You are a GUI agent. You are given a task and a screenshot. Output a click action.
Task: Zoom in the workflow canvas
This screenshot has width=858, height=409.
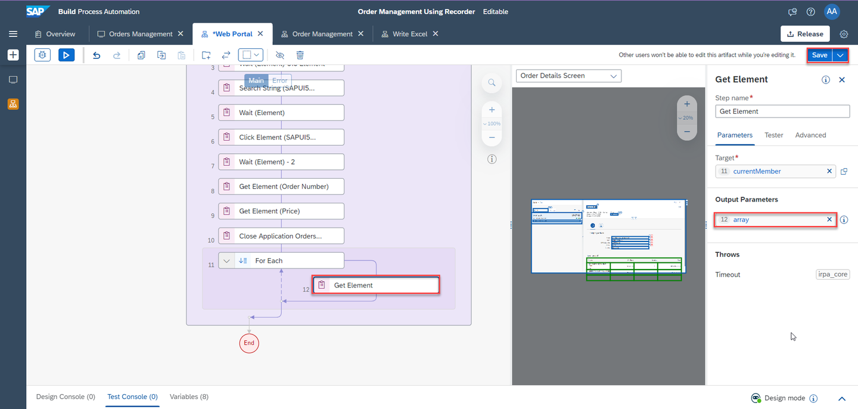coord(492,110)
